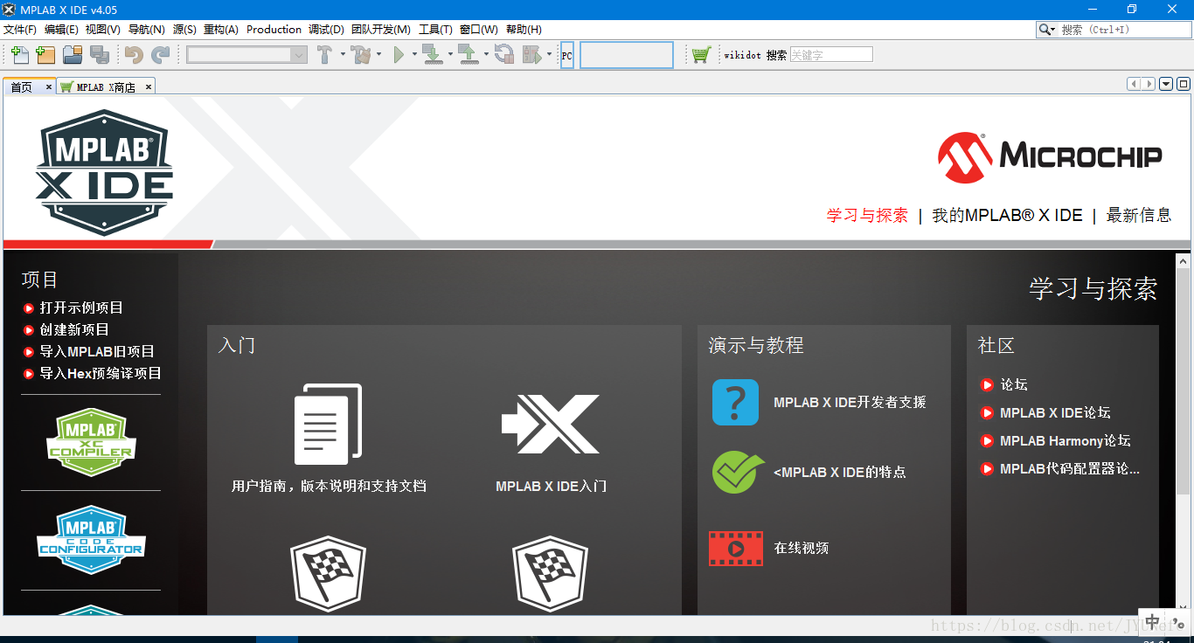The height and width of the screenshot is (643, 1194).
Task: Open the user guide documents icon
Action: pos(329,424)
